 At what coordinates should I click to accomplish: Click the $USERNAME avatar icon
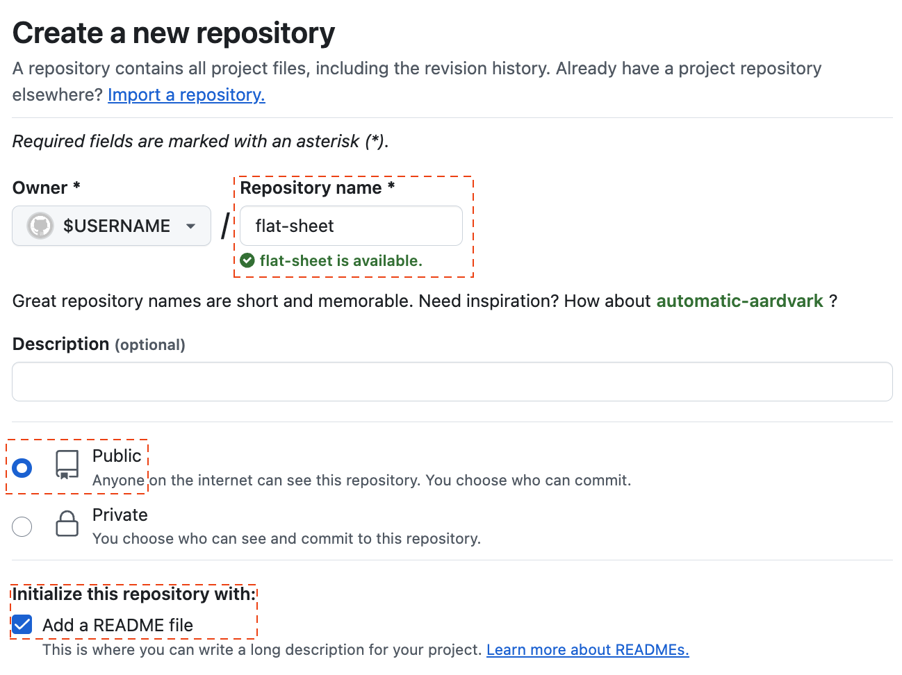click(x=40, y=226)
